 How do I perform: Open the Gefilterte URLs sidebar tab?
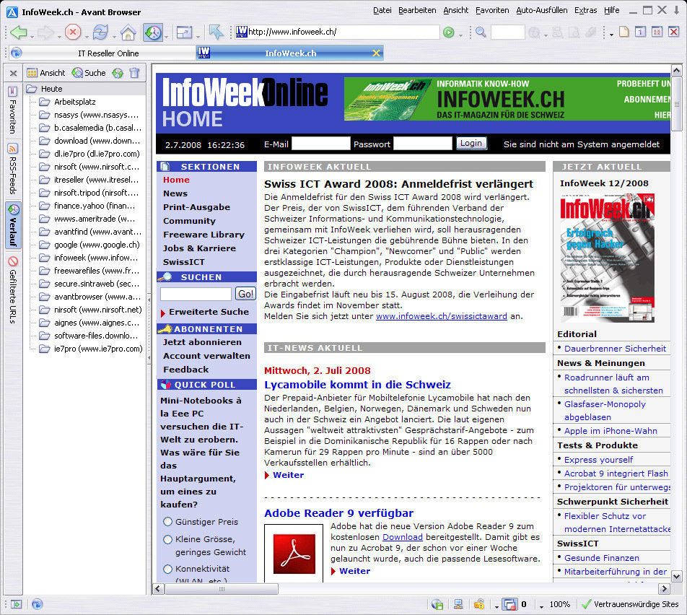[x=13, y=291]
